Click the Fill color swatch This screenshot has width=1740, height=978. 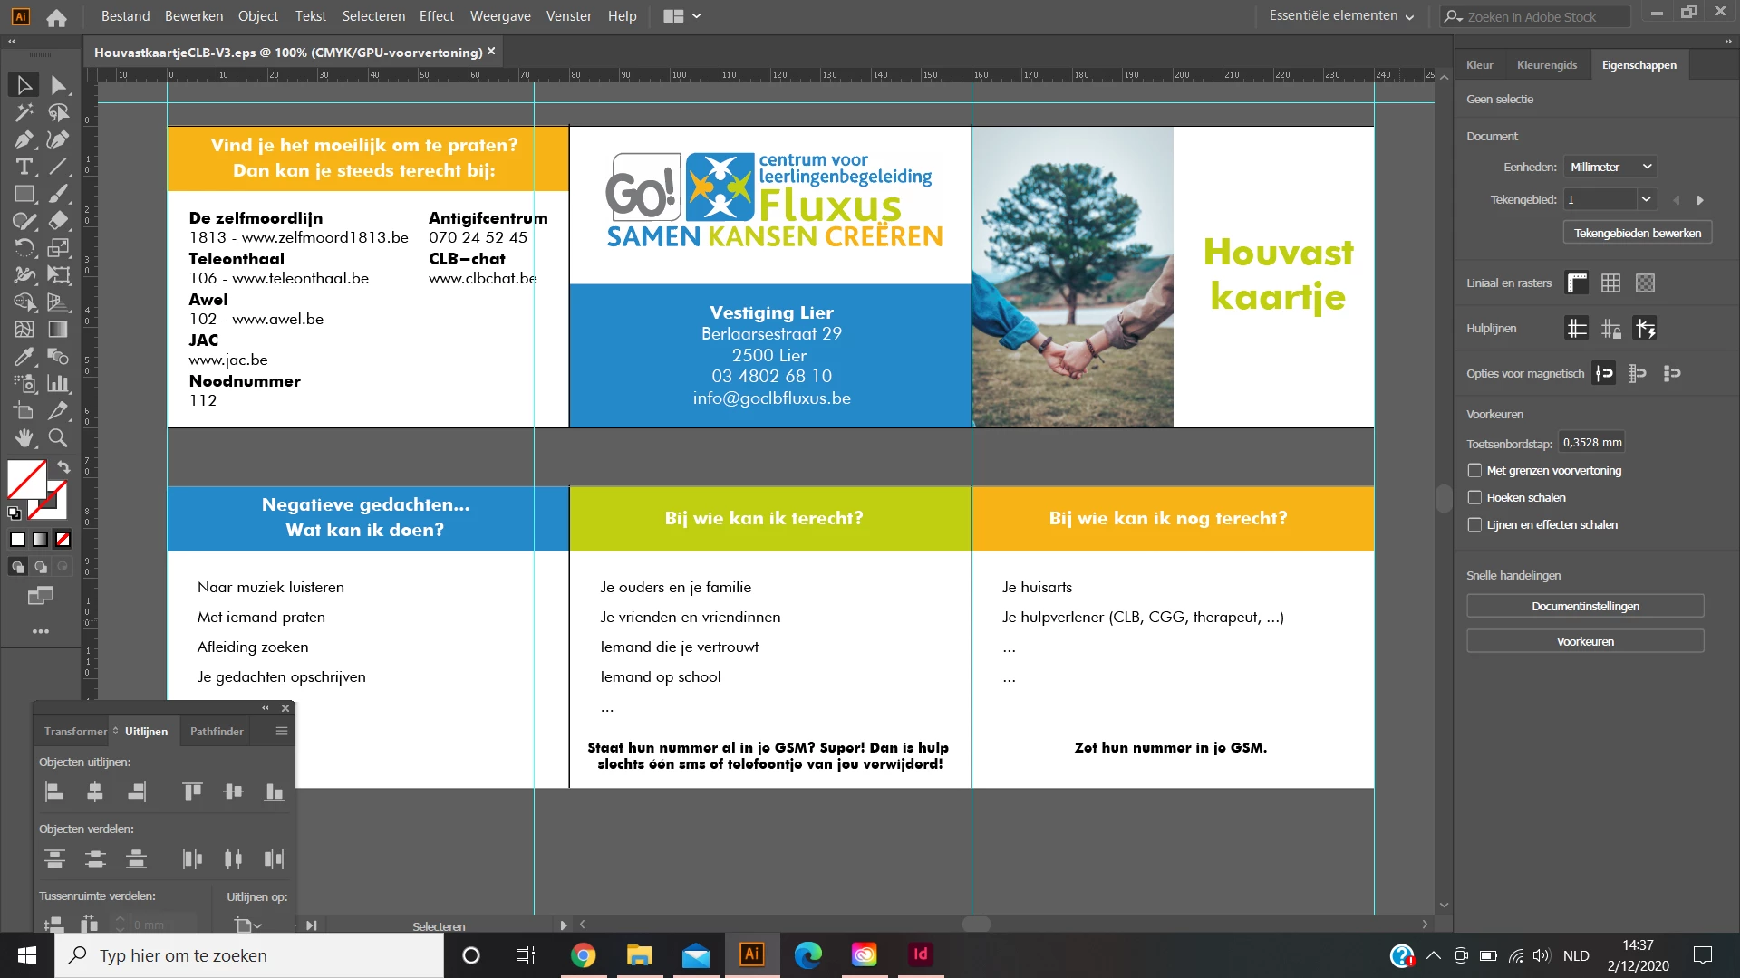point(26,479)
